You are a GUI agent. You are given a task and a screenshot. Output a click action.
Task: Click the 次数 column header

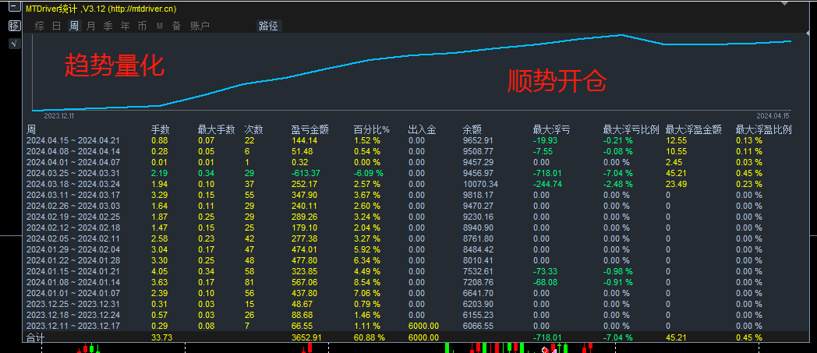pyautogui.click(x=253, y=129)
